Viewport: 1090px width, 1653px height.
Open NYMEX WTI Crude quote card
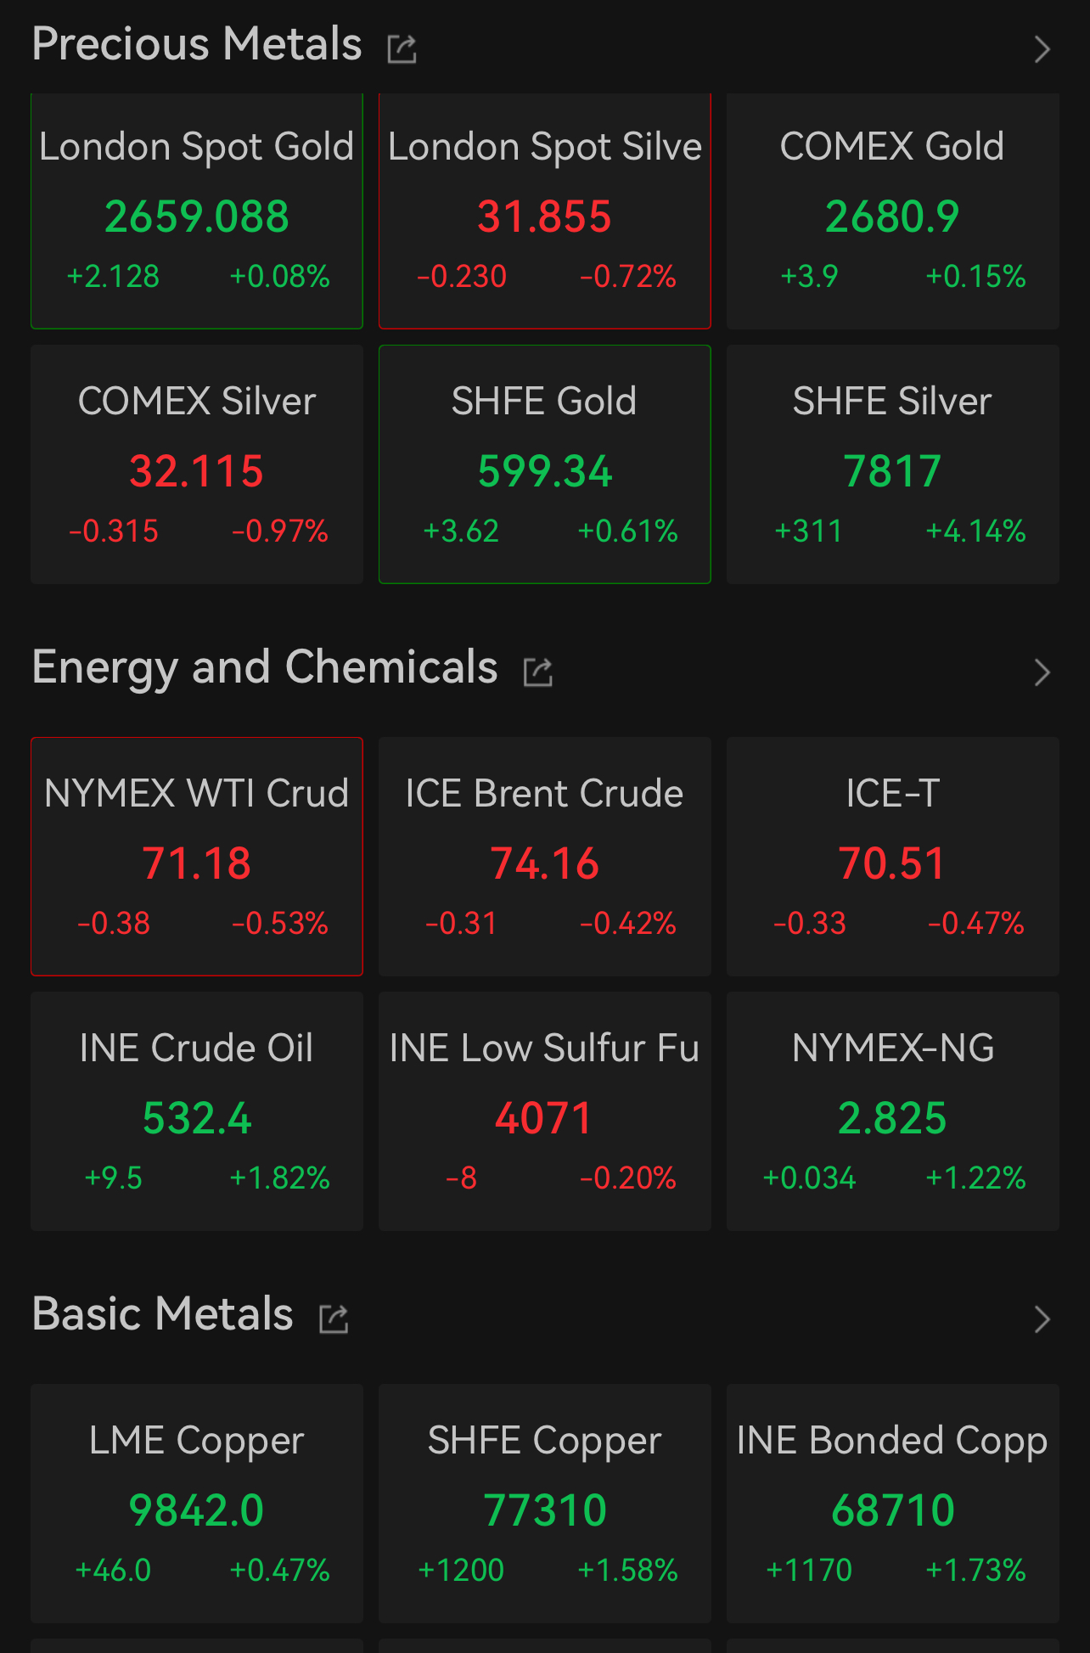pyautogui.click(x=197, y=857)
